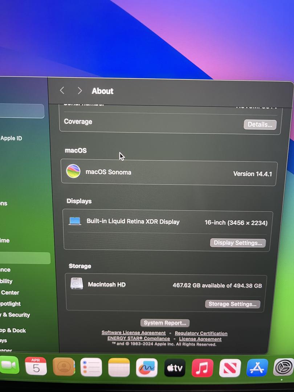
Task: Select Control Center in the sidebar
Action: click(x=10, y=292)
